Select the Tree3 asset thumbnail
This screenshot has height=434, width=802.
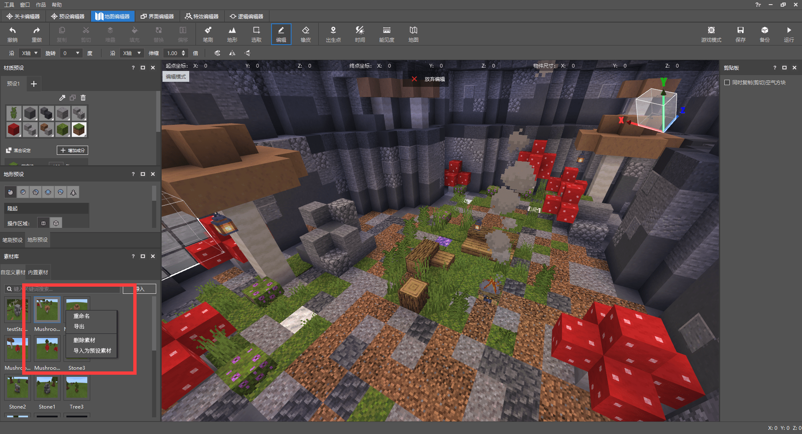(x=76, y=388)
